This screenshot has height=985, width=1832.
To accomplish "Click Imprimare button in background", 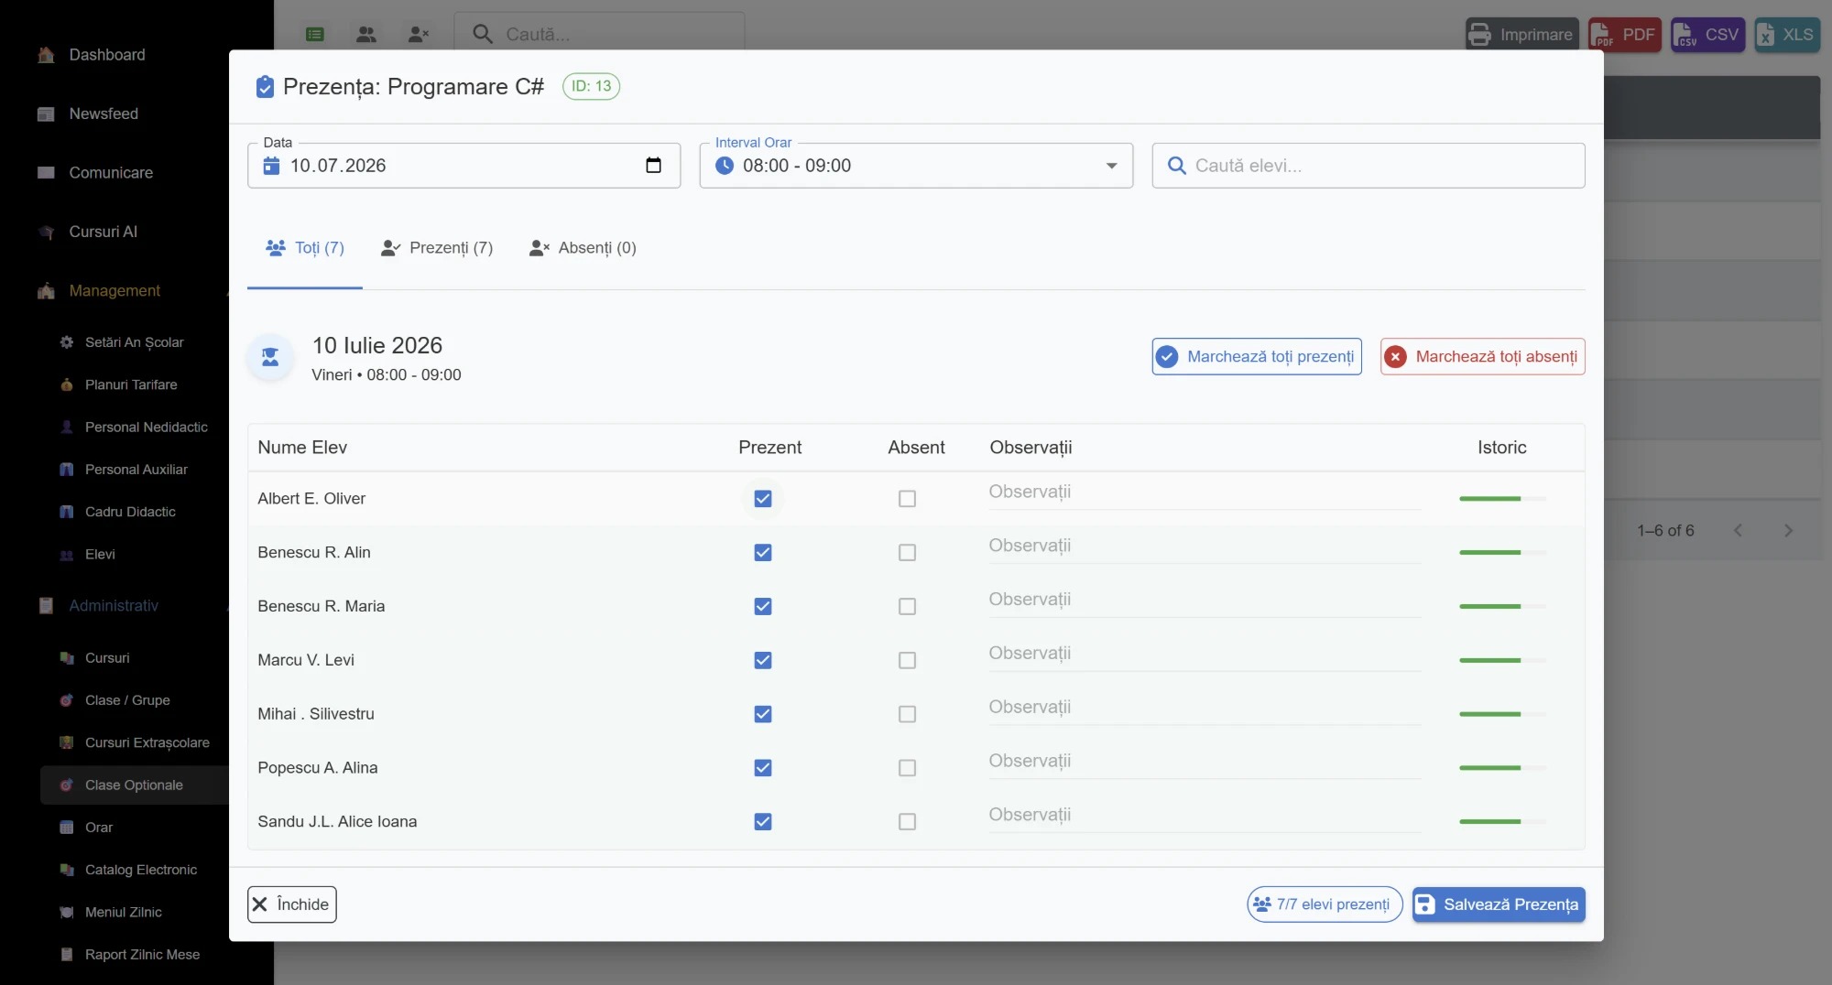I will [1522, 35].
